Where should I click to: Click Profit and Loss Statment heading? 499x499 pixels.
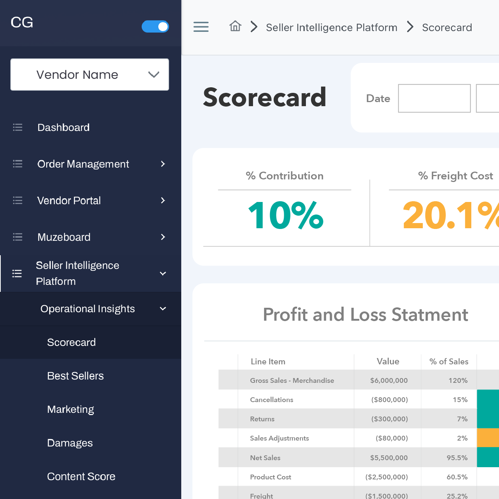click(x=365, y=315)
